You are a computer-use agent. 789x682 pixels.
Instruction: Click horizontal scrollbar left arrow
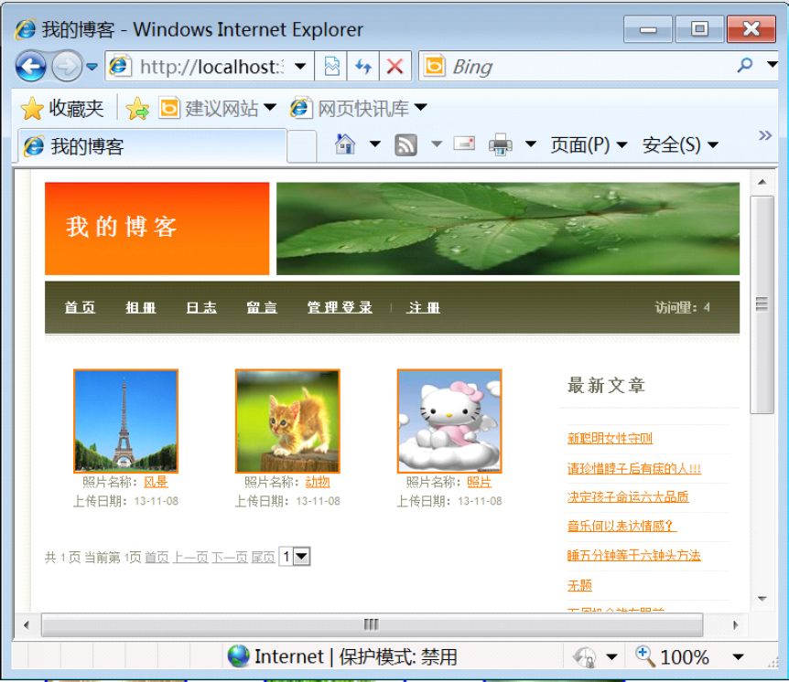[27, 625]
